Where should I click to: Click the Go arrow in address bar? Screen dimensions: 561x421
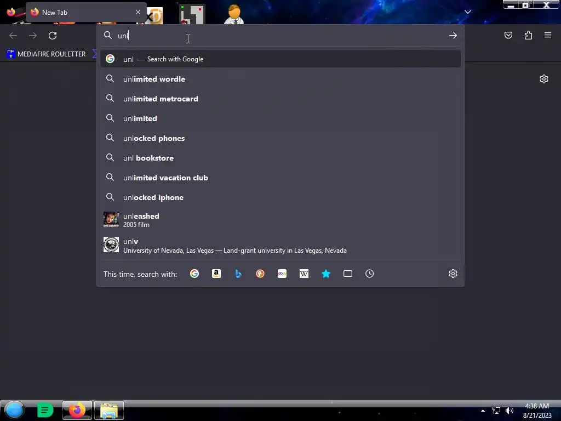[x=453, y=36]
